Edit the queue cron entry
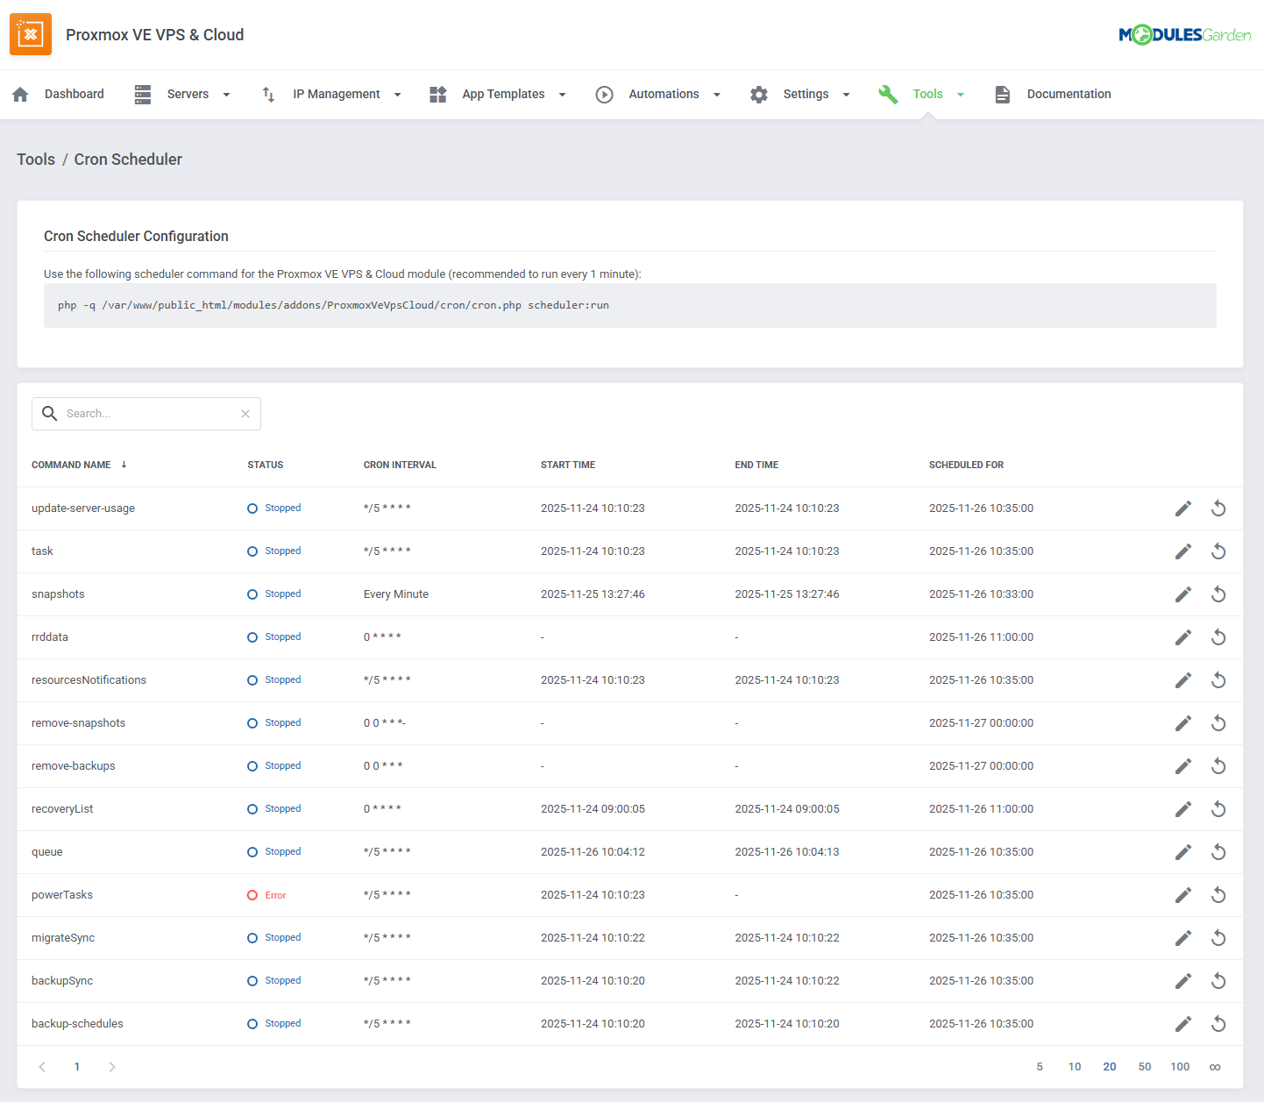Image resolution: width=1264 pixels, height=1102 pixels. coord(1183,852)
